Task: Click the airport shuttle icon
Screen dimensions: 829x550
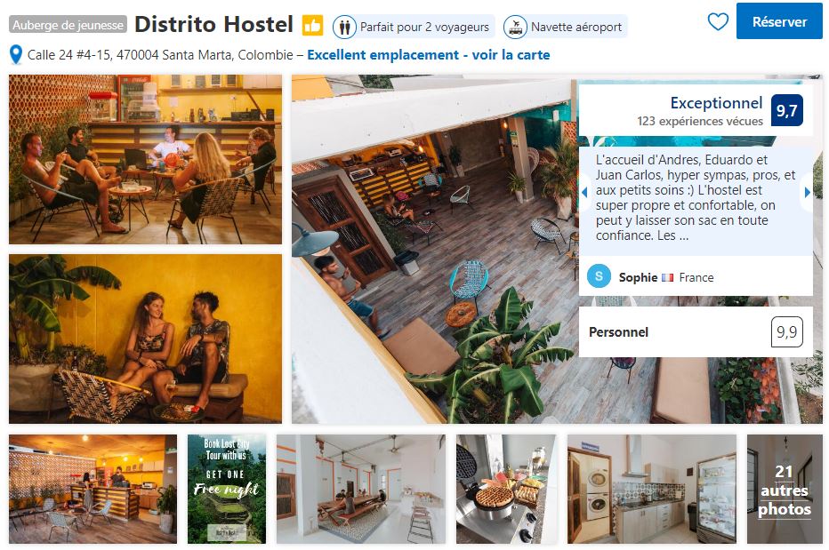Action: tap(515, 27)
